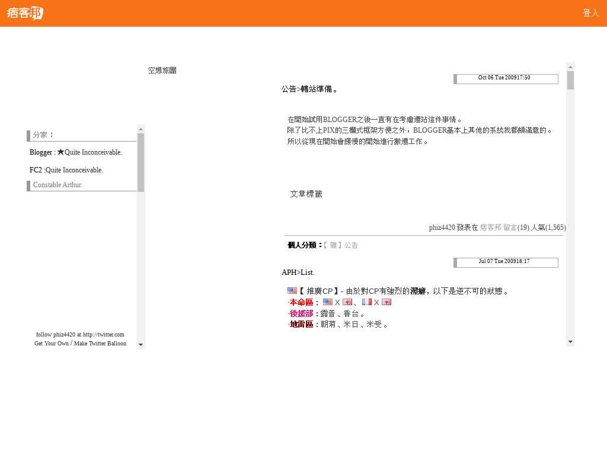Click the main content scrollbar thumb
Screen dimensions: 607x455
[570, 81]
